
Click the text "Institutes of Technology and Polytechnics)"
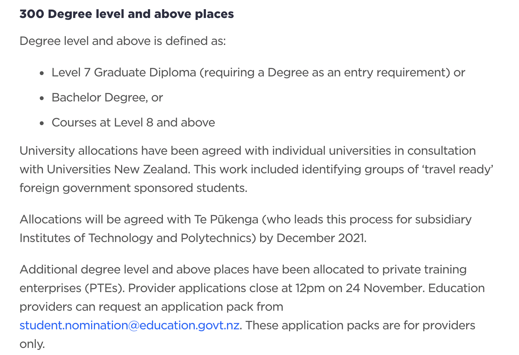[138, 238]
